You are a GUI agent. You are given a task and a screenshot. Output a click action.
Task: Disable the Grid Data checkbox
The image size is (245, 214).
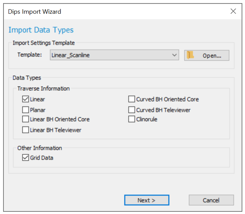tap(25, 157)
